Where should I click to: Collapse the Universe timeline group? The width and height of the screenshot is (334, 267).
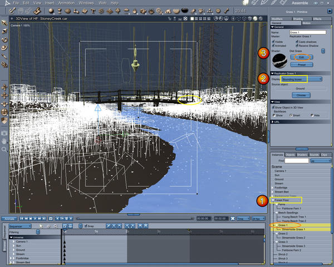(x=11, y=238)
